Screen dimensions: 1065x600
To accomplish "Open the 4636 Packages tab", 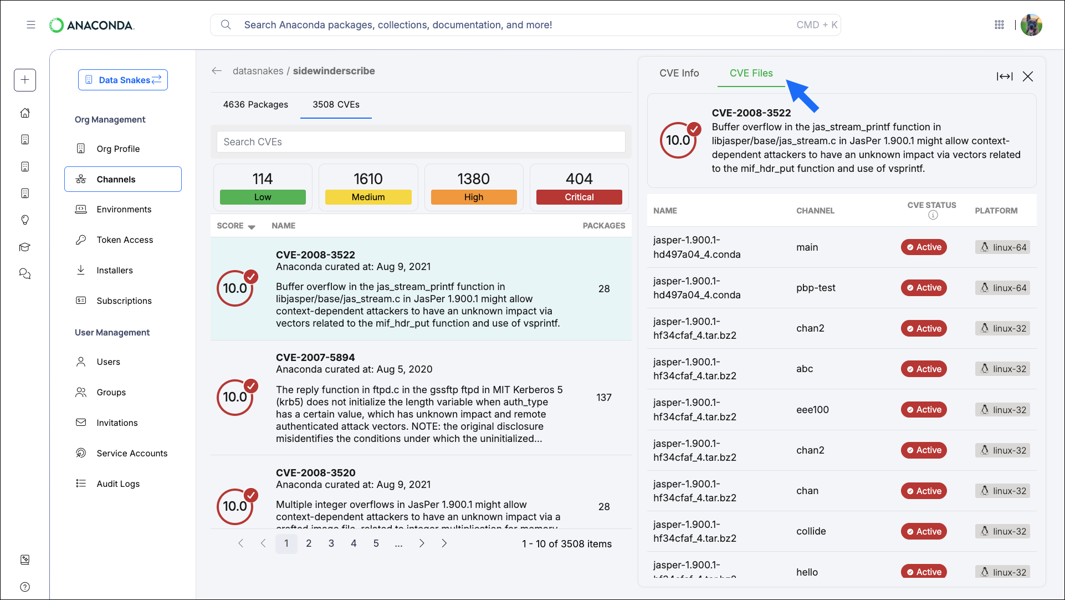I will click(255, 104).
